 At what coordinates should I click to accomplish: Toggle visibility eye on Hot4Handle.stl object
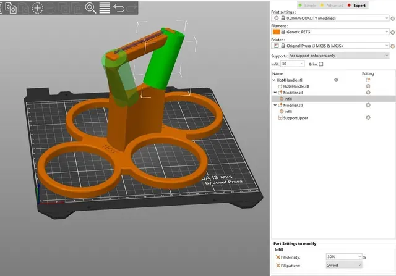[x=336, y=80]
